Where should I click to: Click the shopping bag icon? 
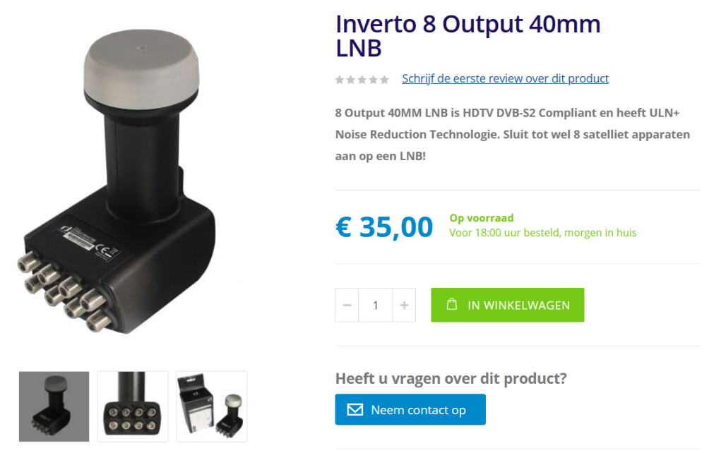pos(451,304)
